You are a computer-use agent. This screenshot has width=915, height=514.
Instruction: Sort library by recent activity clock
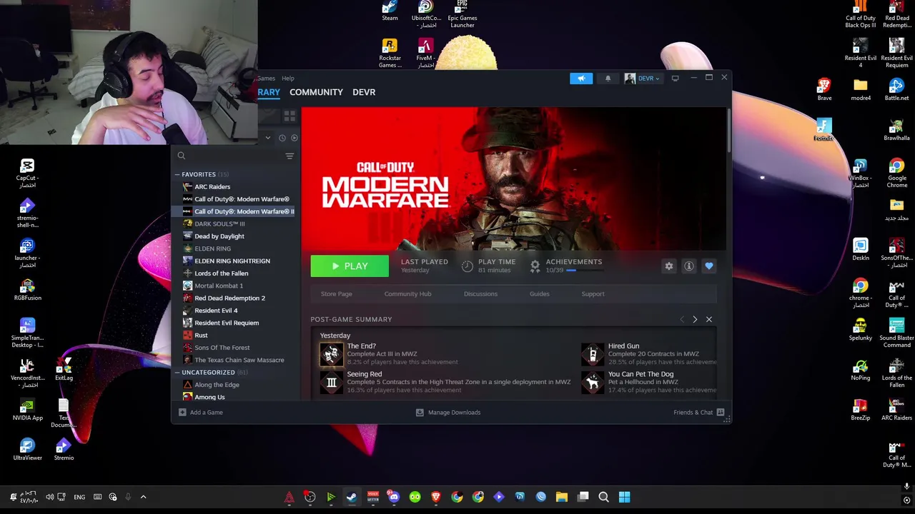[x=282, y=138]
